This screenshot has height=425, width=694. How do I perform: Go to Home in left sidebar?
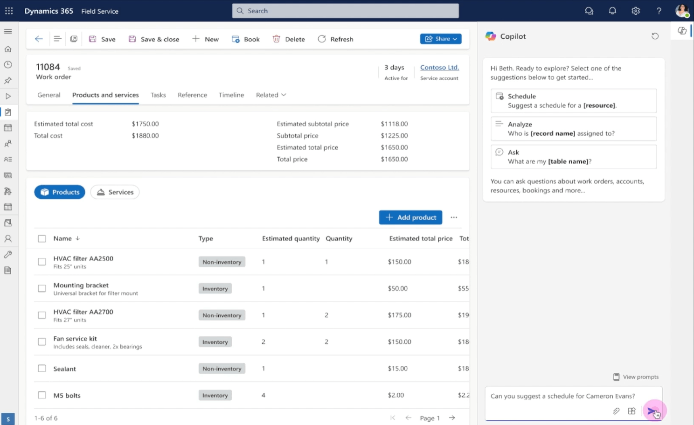click(8, 49)
